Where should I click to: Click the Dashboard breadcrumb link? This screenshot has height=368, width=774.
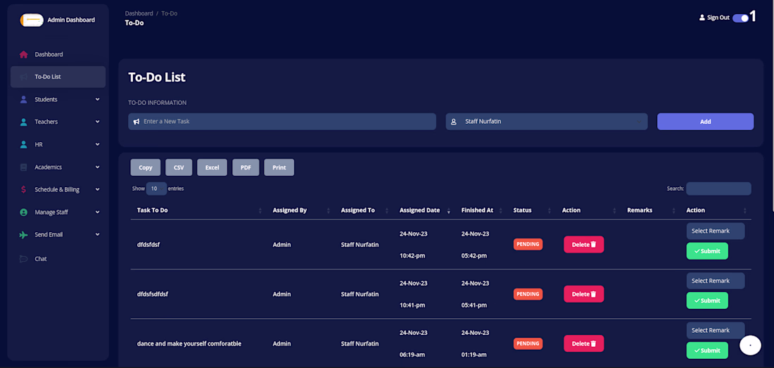(139, 13)
